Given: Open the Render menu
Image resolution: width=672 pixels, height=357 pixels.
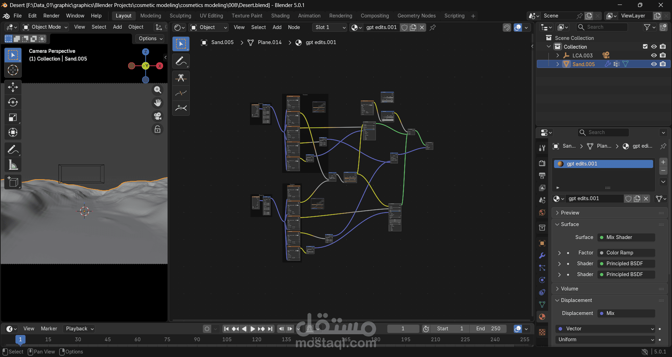Looking at the screenshot, I should pyautogui.click(x=51, y=16).
